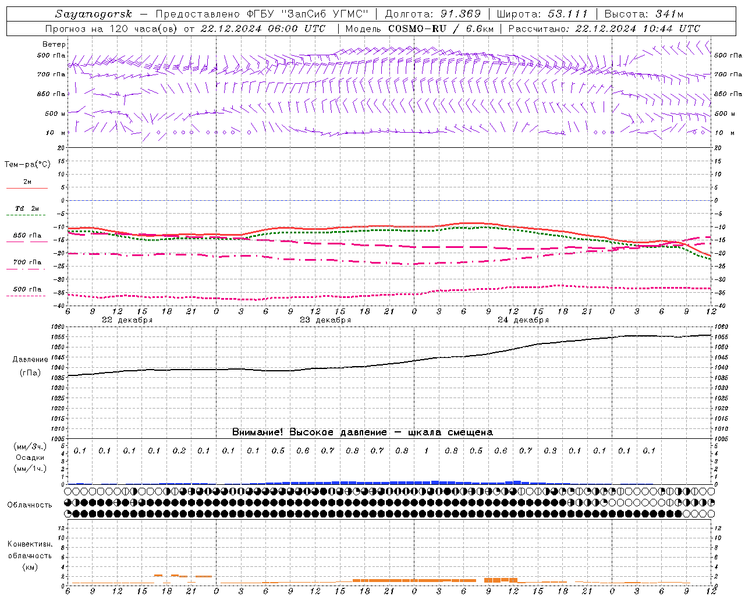Click the '1' precipitation maximum value
745x596 pixels.
point(427,450)
